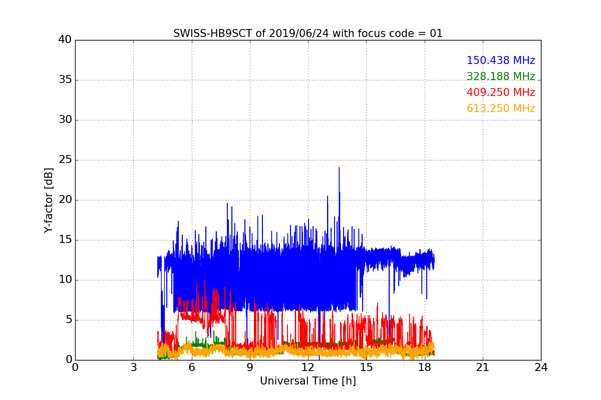Click the y-axis tick label 25
The image size is (601, 400).
[65, 160]
